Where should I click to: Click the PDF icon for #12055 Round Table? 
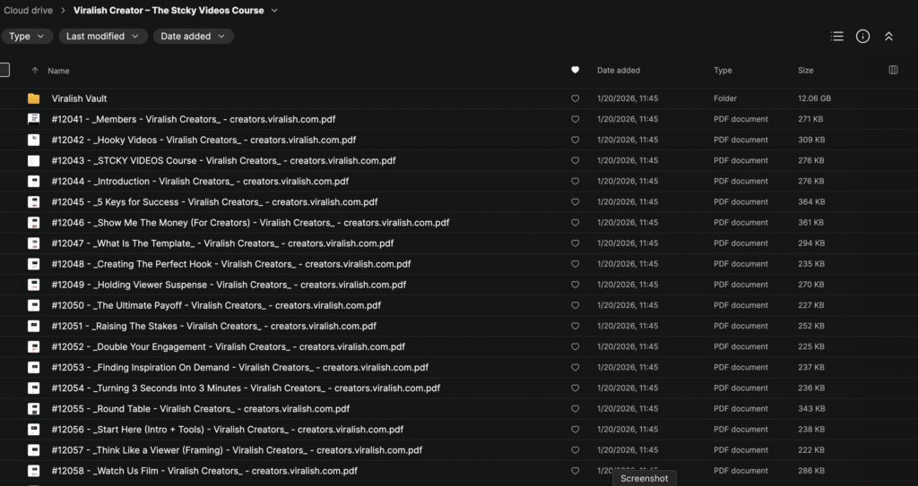pyautogui.click(x=34, y=409)
